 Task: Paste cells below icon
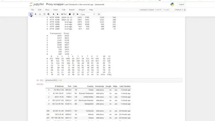click(48, 14)
